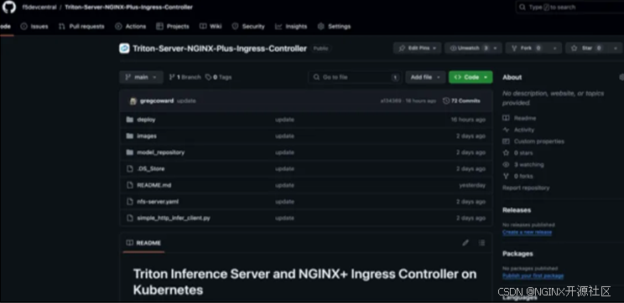
Task: Switch to the Issues tab
Action: [34, 27]
